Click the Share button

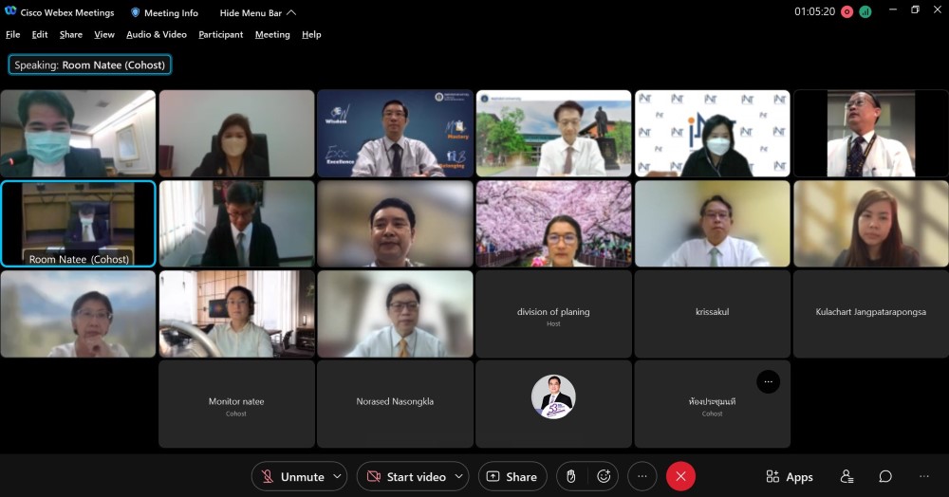512,476
